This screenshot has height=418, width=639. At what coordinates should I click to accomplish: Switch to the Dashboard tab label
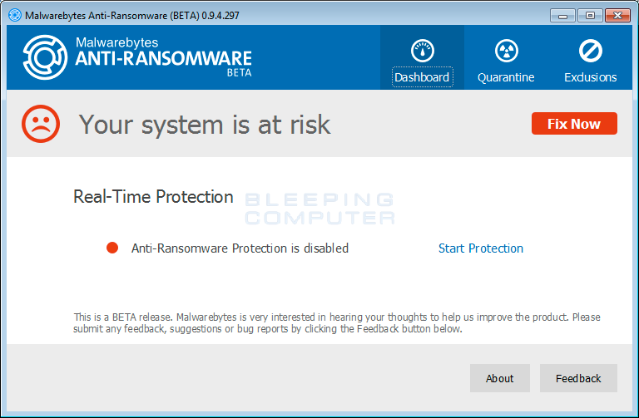422,77
